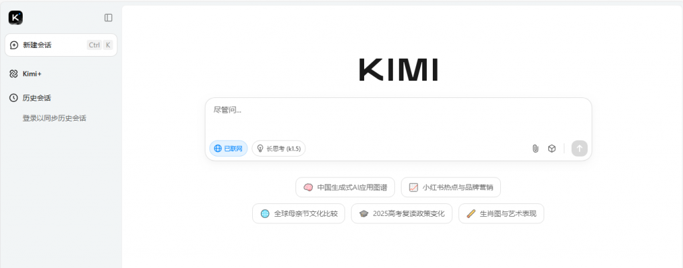Open the cube tools icon

(x=552, y=149)
